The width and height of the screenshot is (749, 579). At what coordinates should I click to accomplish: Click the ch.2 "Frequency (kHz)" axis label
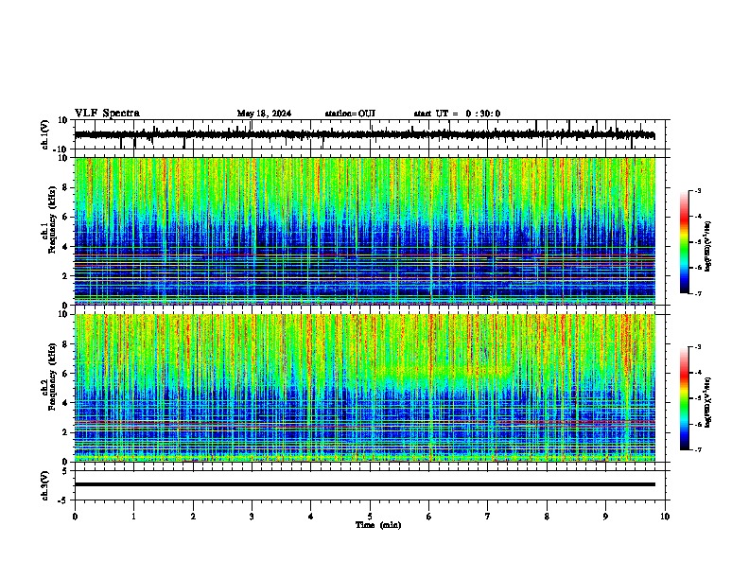52,378
